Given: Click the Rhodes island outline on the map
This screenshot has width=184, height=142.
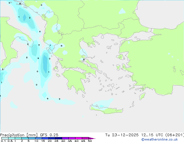Looking at the screenshot, I should [142, 96].
